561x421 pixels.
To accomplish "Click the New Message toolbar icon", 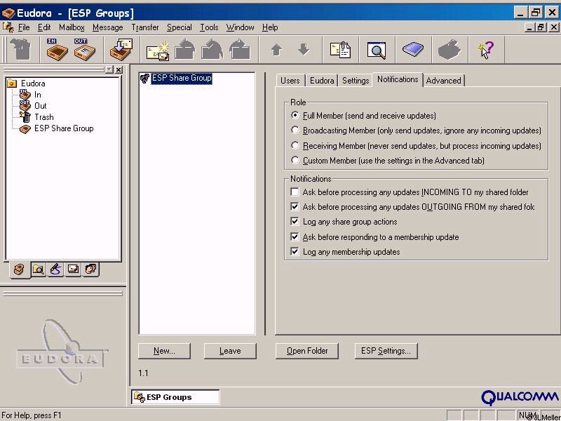I will pos(158,51).
